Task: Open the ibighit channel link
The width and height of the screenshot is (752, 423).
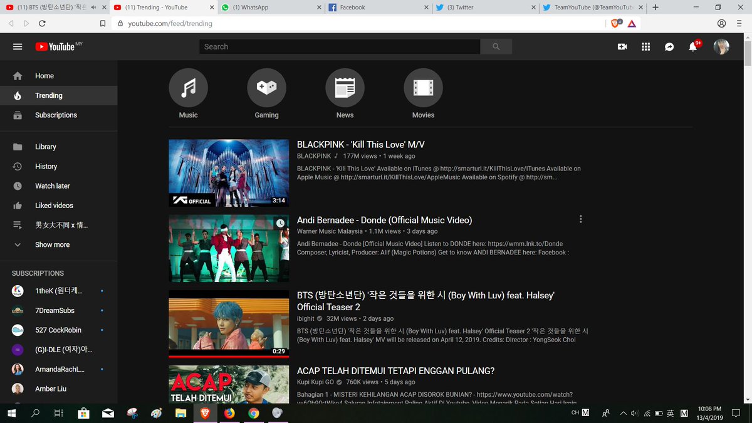Action: click(x=306, y=318)
